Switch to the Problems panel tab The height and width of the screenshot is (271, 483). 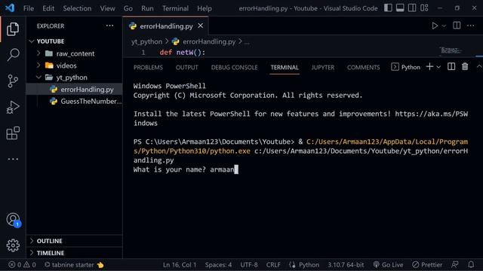tap(148, 67)
